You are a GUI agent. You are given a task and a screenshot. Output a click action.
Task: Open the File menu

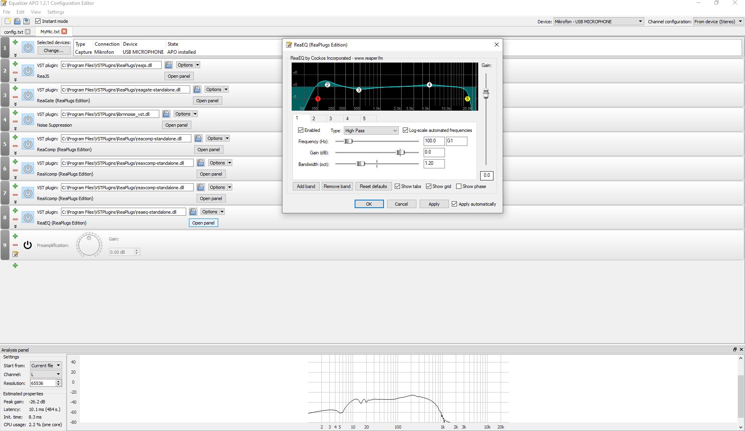(6, 12)
